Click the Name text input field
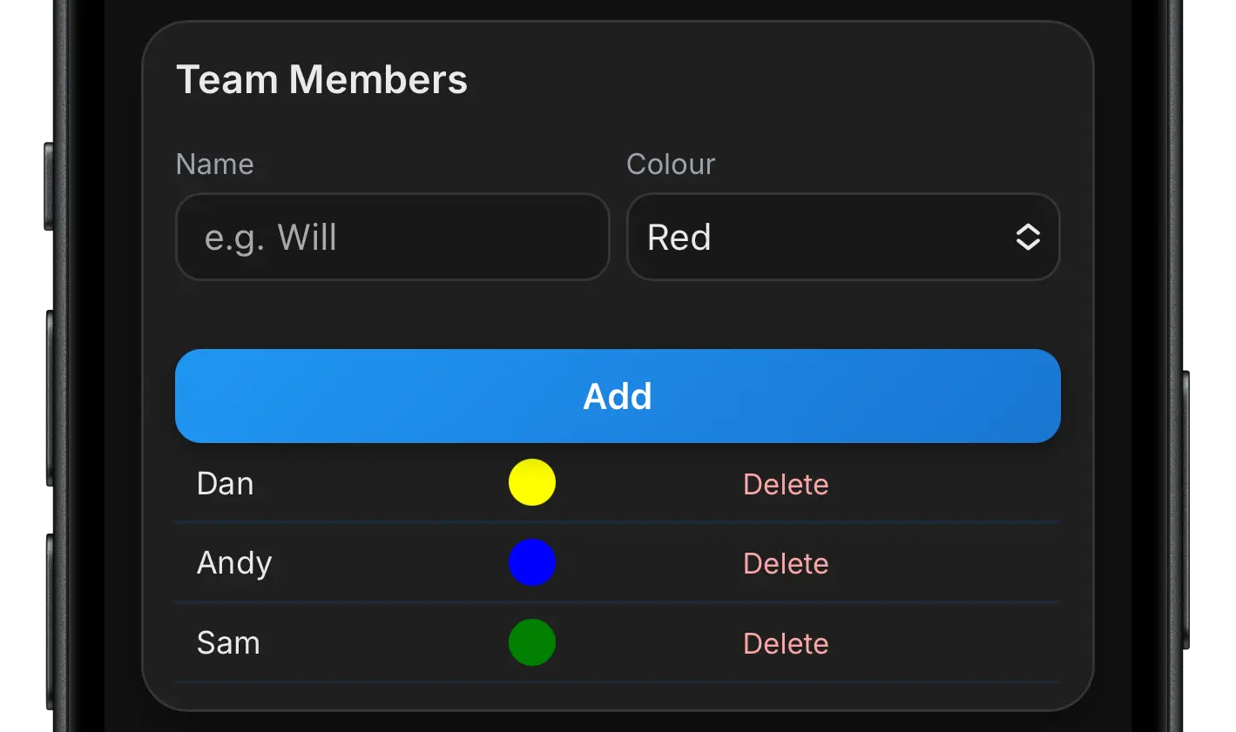1236x732 pixels. pos(392,237)
